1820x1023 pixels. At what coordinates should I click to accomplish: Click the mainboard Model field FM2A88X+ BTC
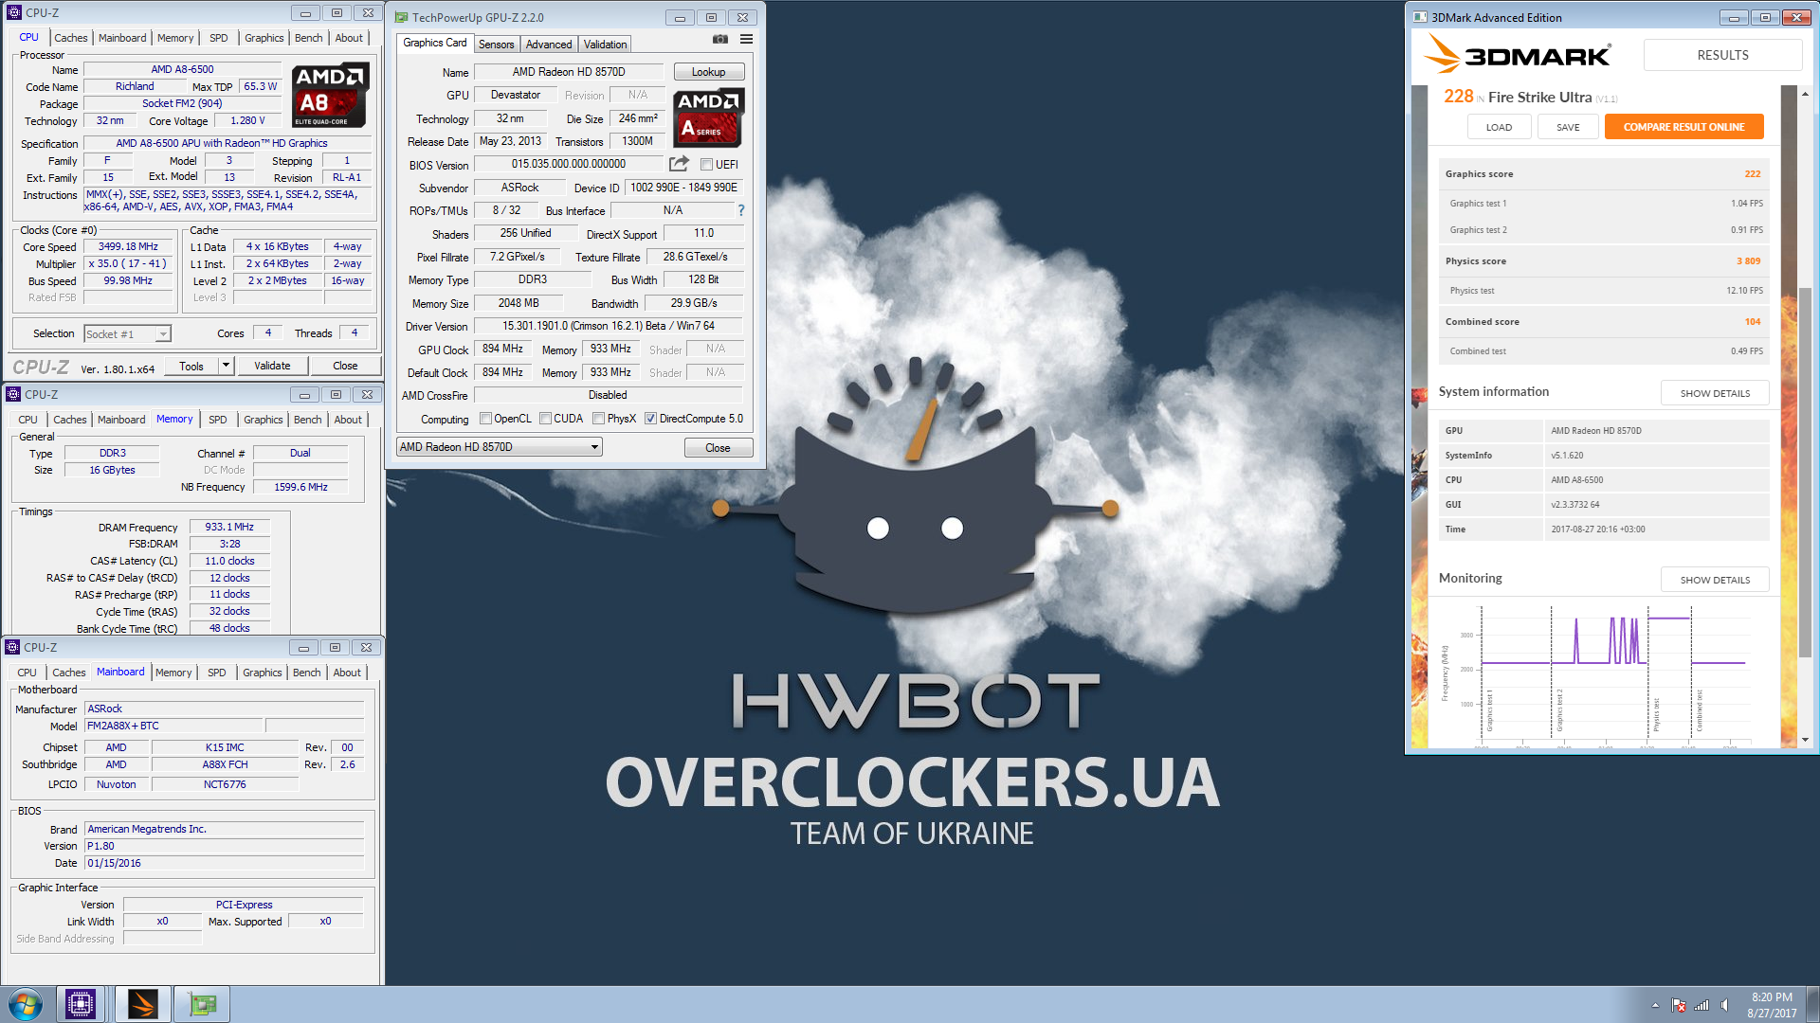[174, 726]
